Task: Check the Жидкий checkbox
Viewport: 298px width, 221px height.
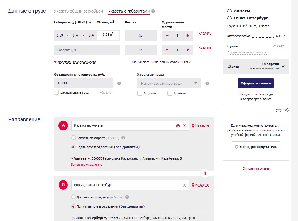Action: [140, 93]
